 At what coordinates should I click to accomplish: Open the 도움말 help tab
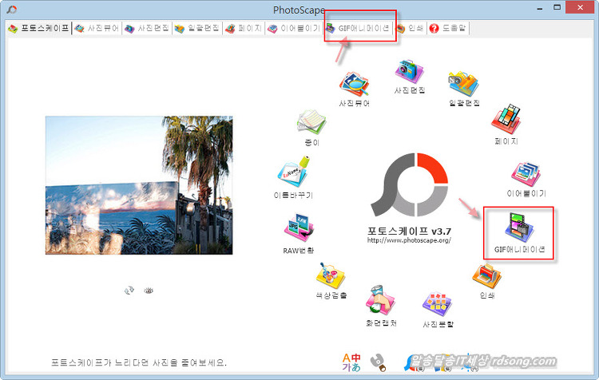pos(448,28)
